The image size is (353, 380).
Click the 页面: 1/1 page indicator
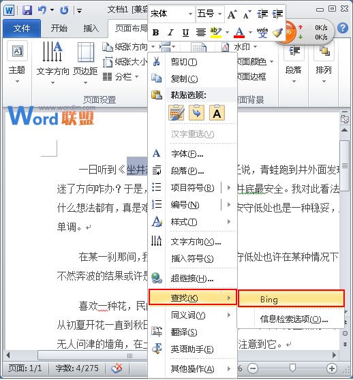point(25,368)
